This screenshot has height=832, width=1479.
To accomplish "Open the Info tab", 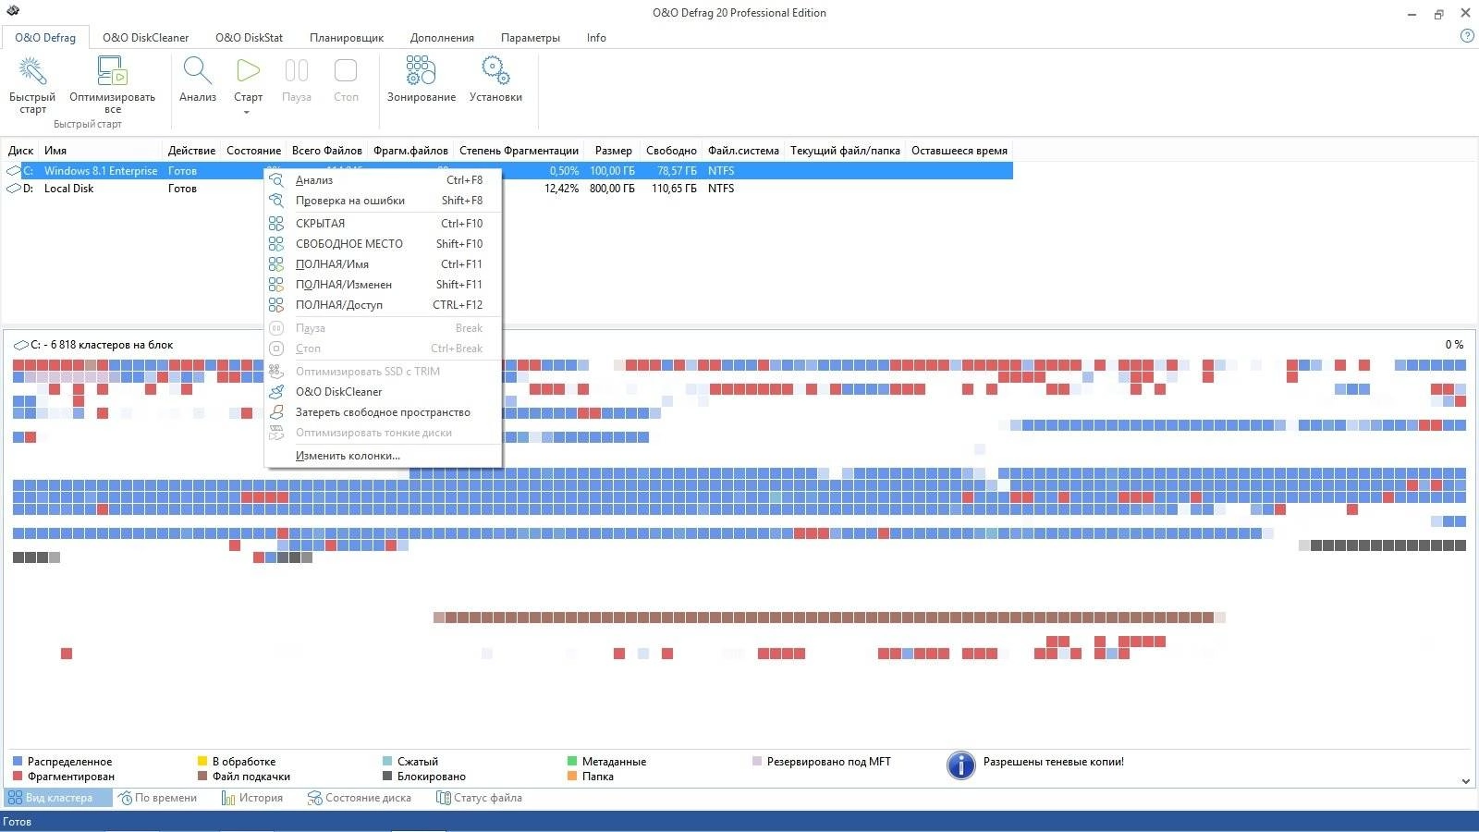I will point(596,38).
